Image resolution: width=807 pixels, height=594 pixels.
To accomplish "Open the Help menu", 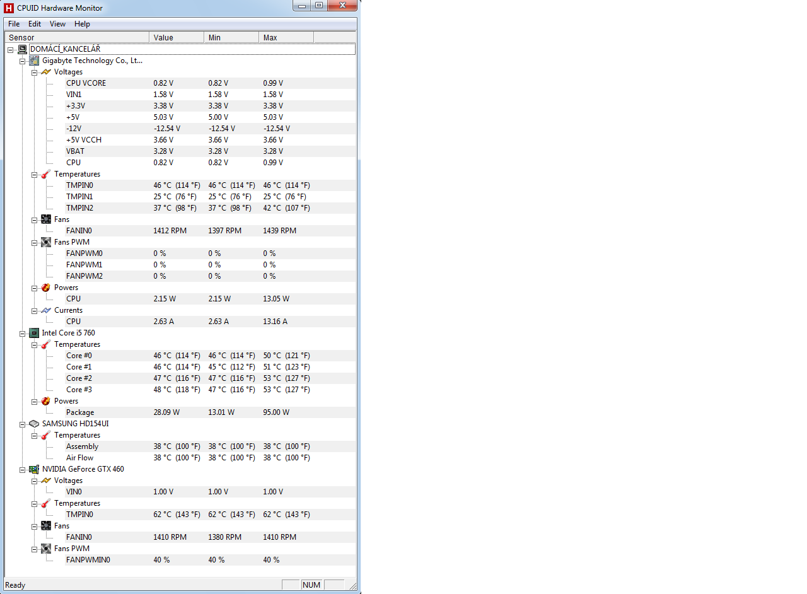I will click(x=82, y=24).
